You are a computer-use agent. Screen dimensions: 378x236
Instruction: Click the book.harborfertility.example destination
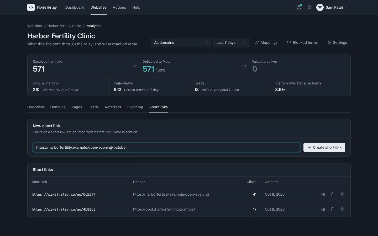[164, 209]
